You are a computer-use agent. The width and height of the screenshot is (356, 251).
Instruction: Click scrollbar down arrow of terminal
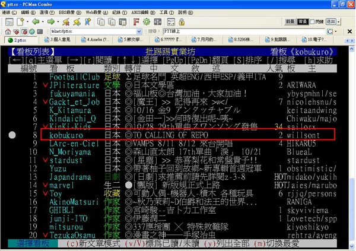pos(352,246)
